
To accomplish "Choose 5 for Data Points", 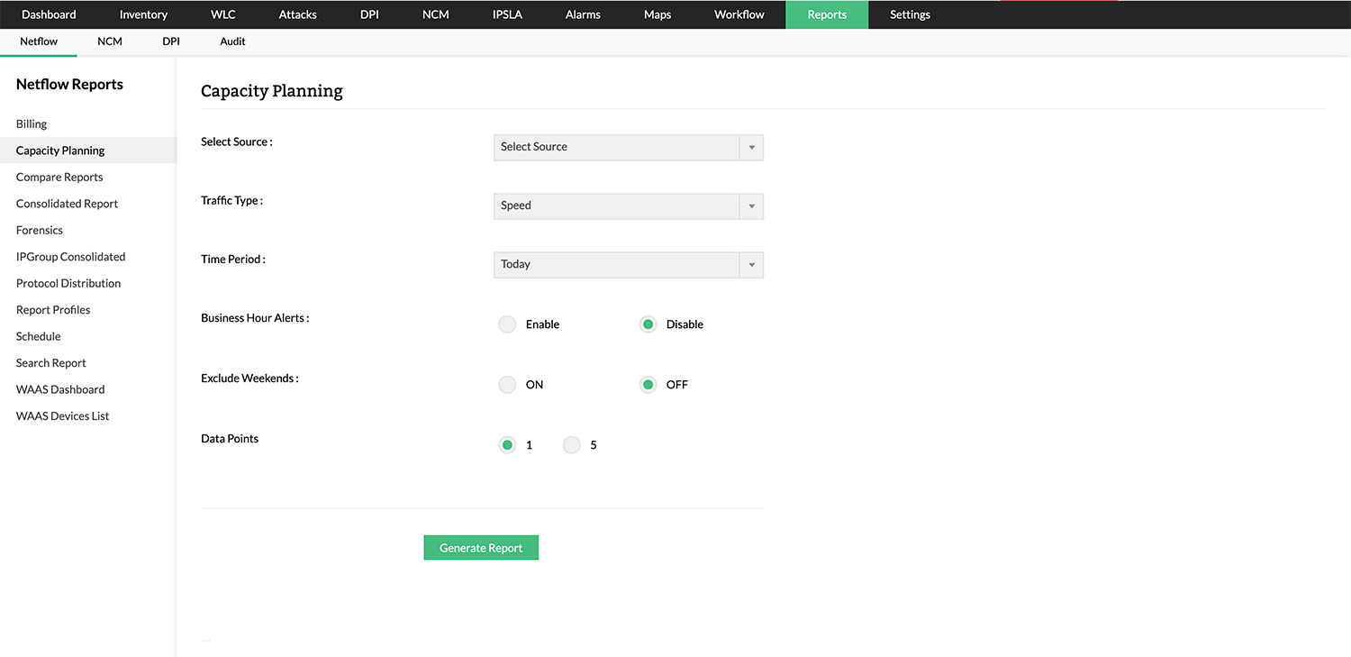I will coord(572,445).
